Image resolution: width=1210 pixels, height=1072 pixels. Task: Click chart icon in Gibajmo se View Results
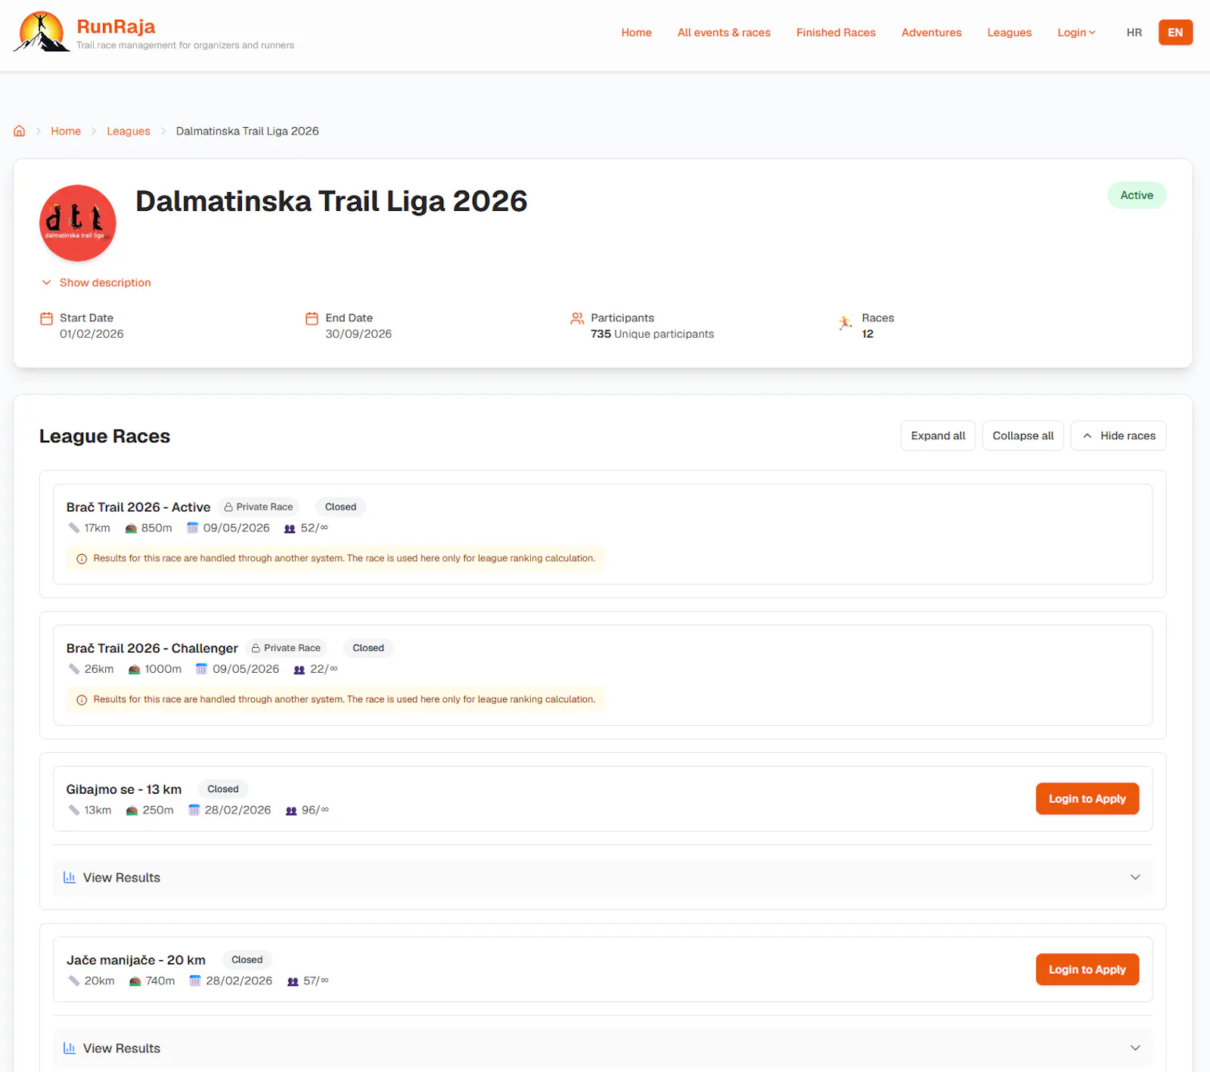point(70,878)
